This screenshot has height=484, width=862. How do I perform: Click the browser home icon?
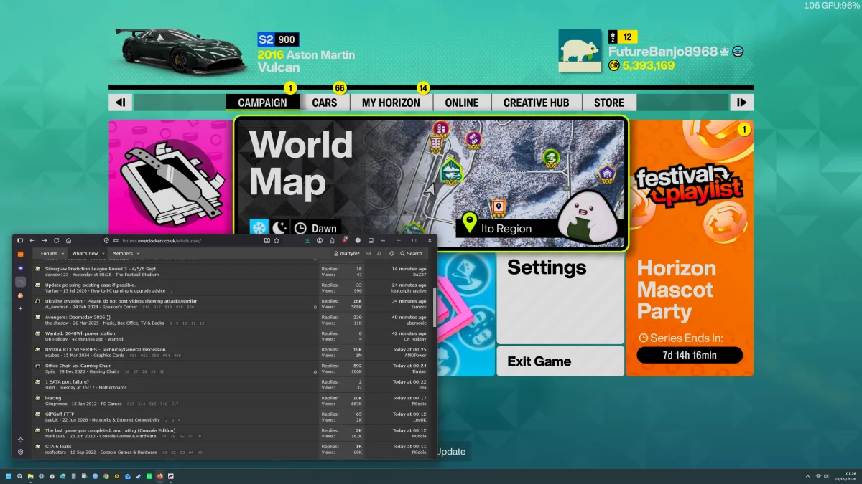pos(68,240)
